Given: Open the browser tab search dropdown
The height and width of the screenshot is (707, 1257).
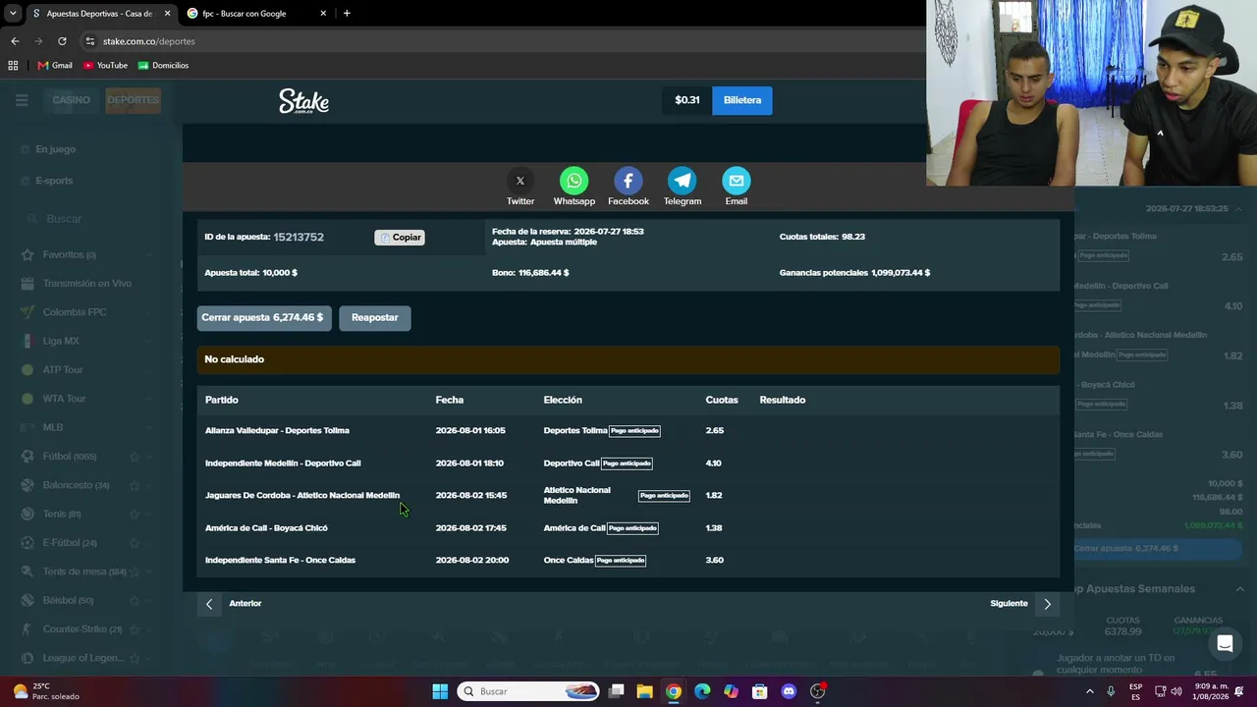Looking at the screenshot, I should pos(13,14).
